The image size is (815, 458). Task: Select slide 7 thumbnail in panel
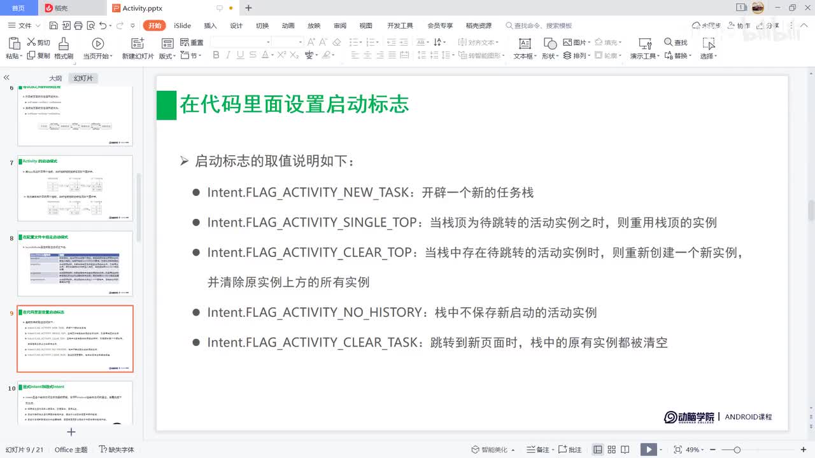[75, 188]
